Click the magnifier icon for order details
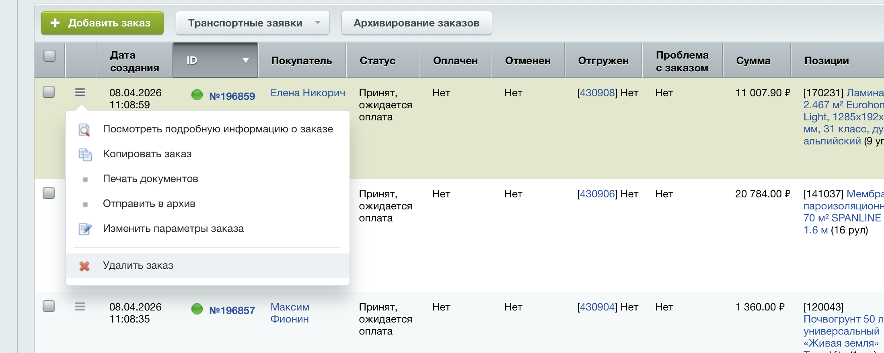884x353 pixels. pos(84,130)
